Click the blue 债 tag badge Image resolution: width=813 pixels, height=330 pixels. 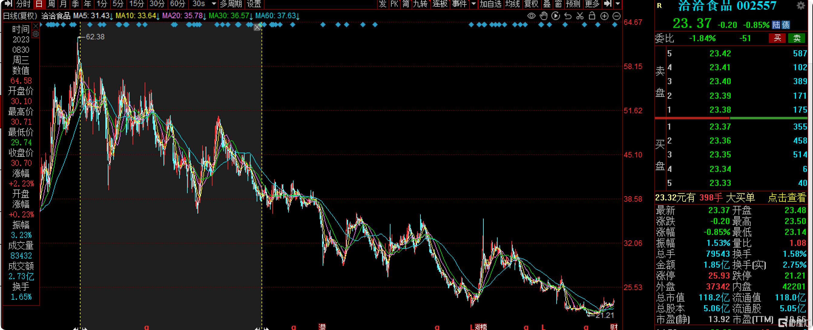(x=786, y=25)
